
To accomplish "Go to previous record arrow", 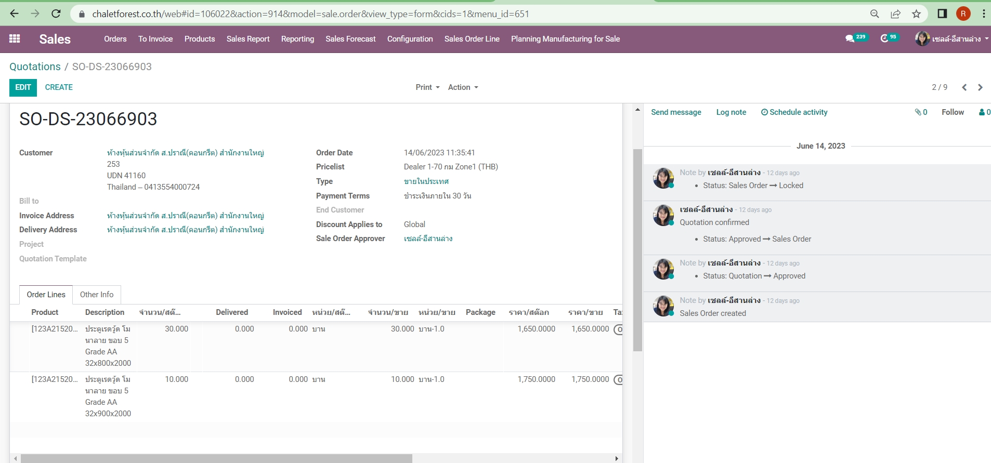I will (964, 87).
